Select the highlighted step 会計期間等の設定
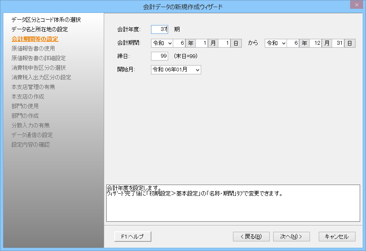Screen dimensions: 366x251 coord(35,39)
